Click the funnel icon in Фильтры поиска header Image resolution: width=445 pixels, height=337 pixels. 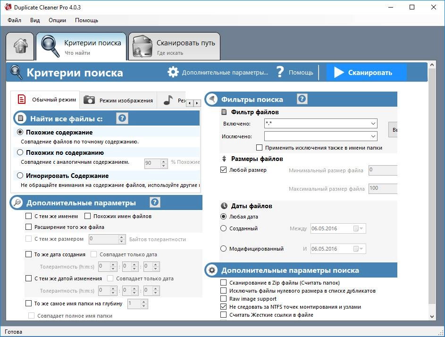(212, 100)
